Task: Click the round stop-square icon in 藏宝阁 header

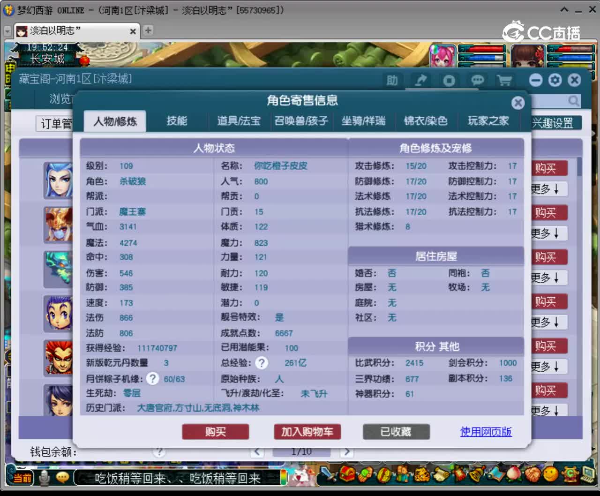Action: click(449, 80)
